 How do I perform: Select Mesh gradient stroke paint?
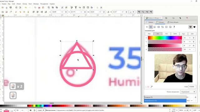pos(162,27)
